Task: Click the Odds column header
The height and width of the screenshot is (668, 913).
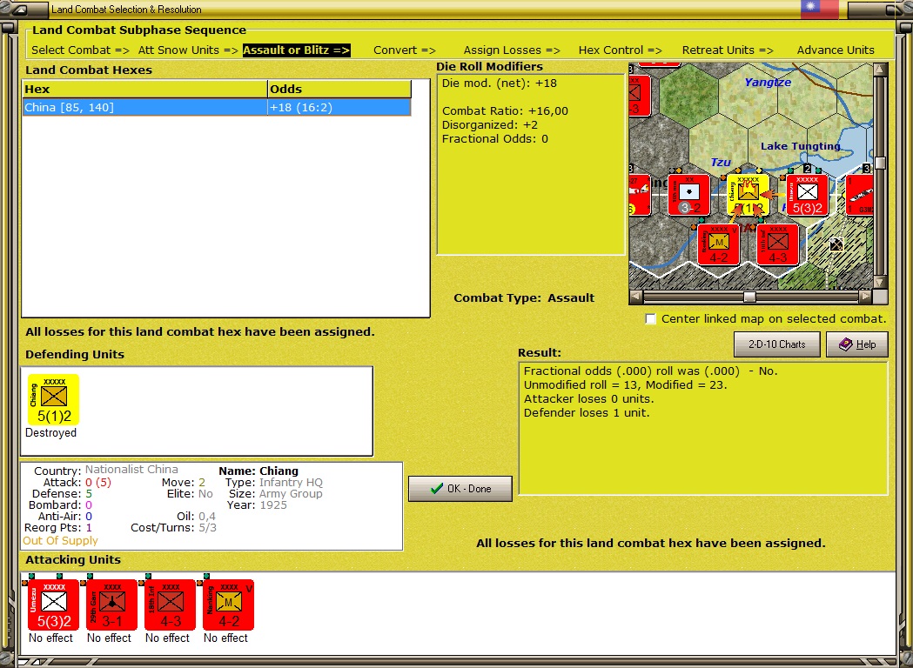Action: (339, 89)
